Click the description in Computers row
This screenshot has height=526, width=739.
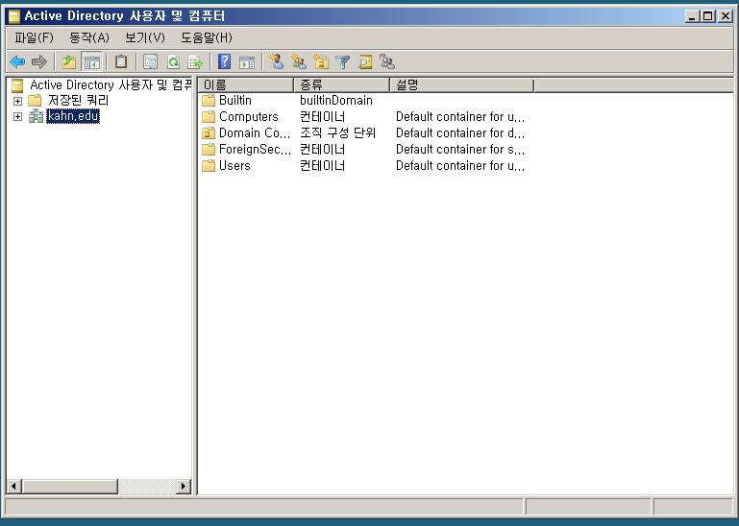(460, 117)
